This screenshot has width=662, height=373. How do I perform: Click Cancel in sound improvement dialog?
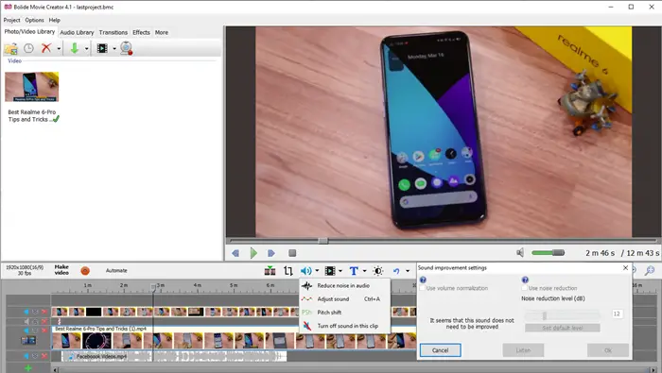point(441,350)
